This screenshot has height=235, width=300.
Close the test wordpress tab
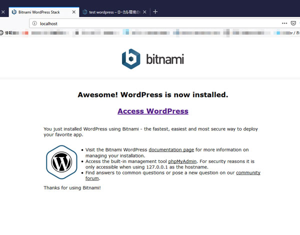point(144,12)
